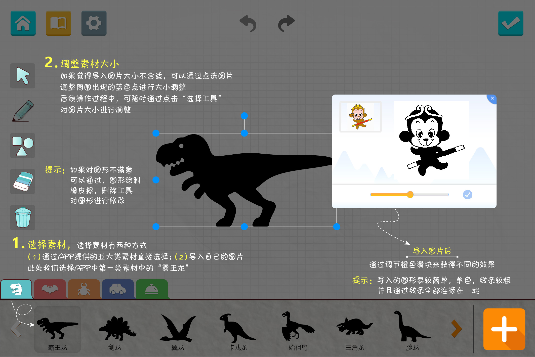This screenshot has height=357, width=535.
Task: Click the rotation handle above the dinosaur
Action: [244, 116]
